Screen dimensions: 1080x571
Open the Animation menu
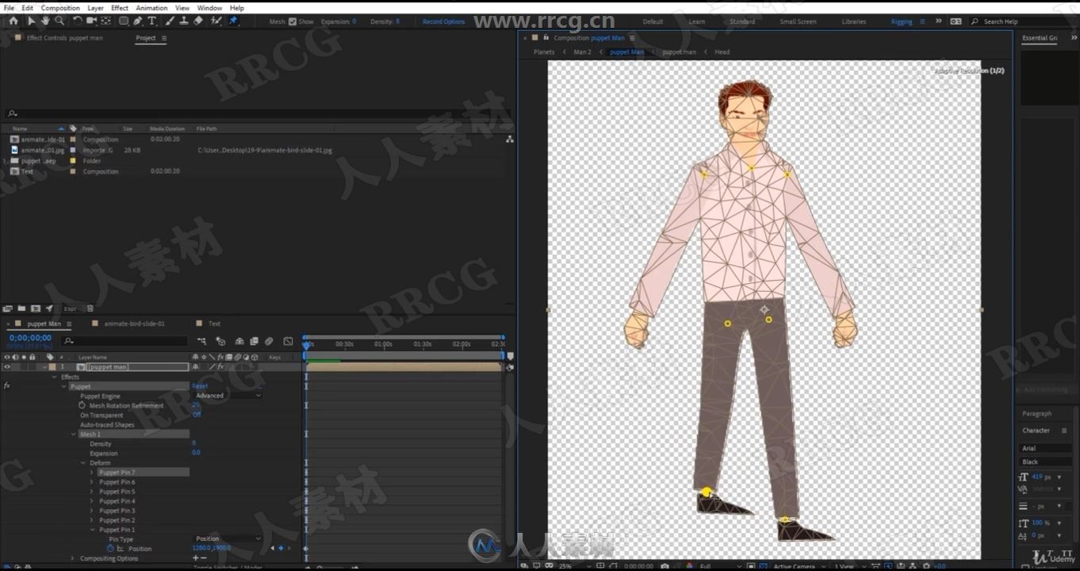point(151,8)
